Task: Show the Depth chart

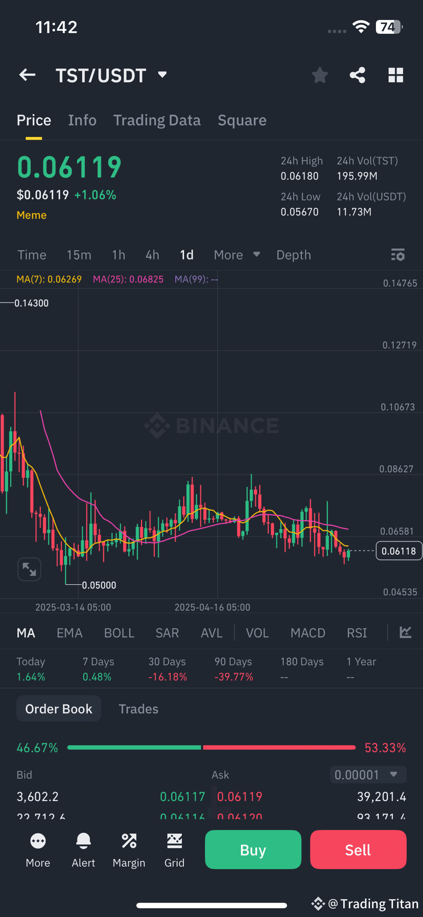Action: 294,255
